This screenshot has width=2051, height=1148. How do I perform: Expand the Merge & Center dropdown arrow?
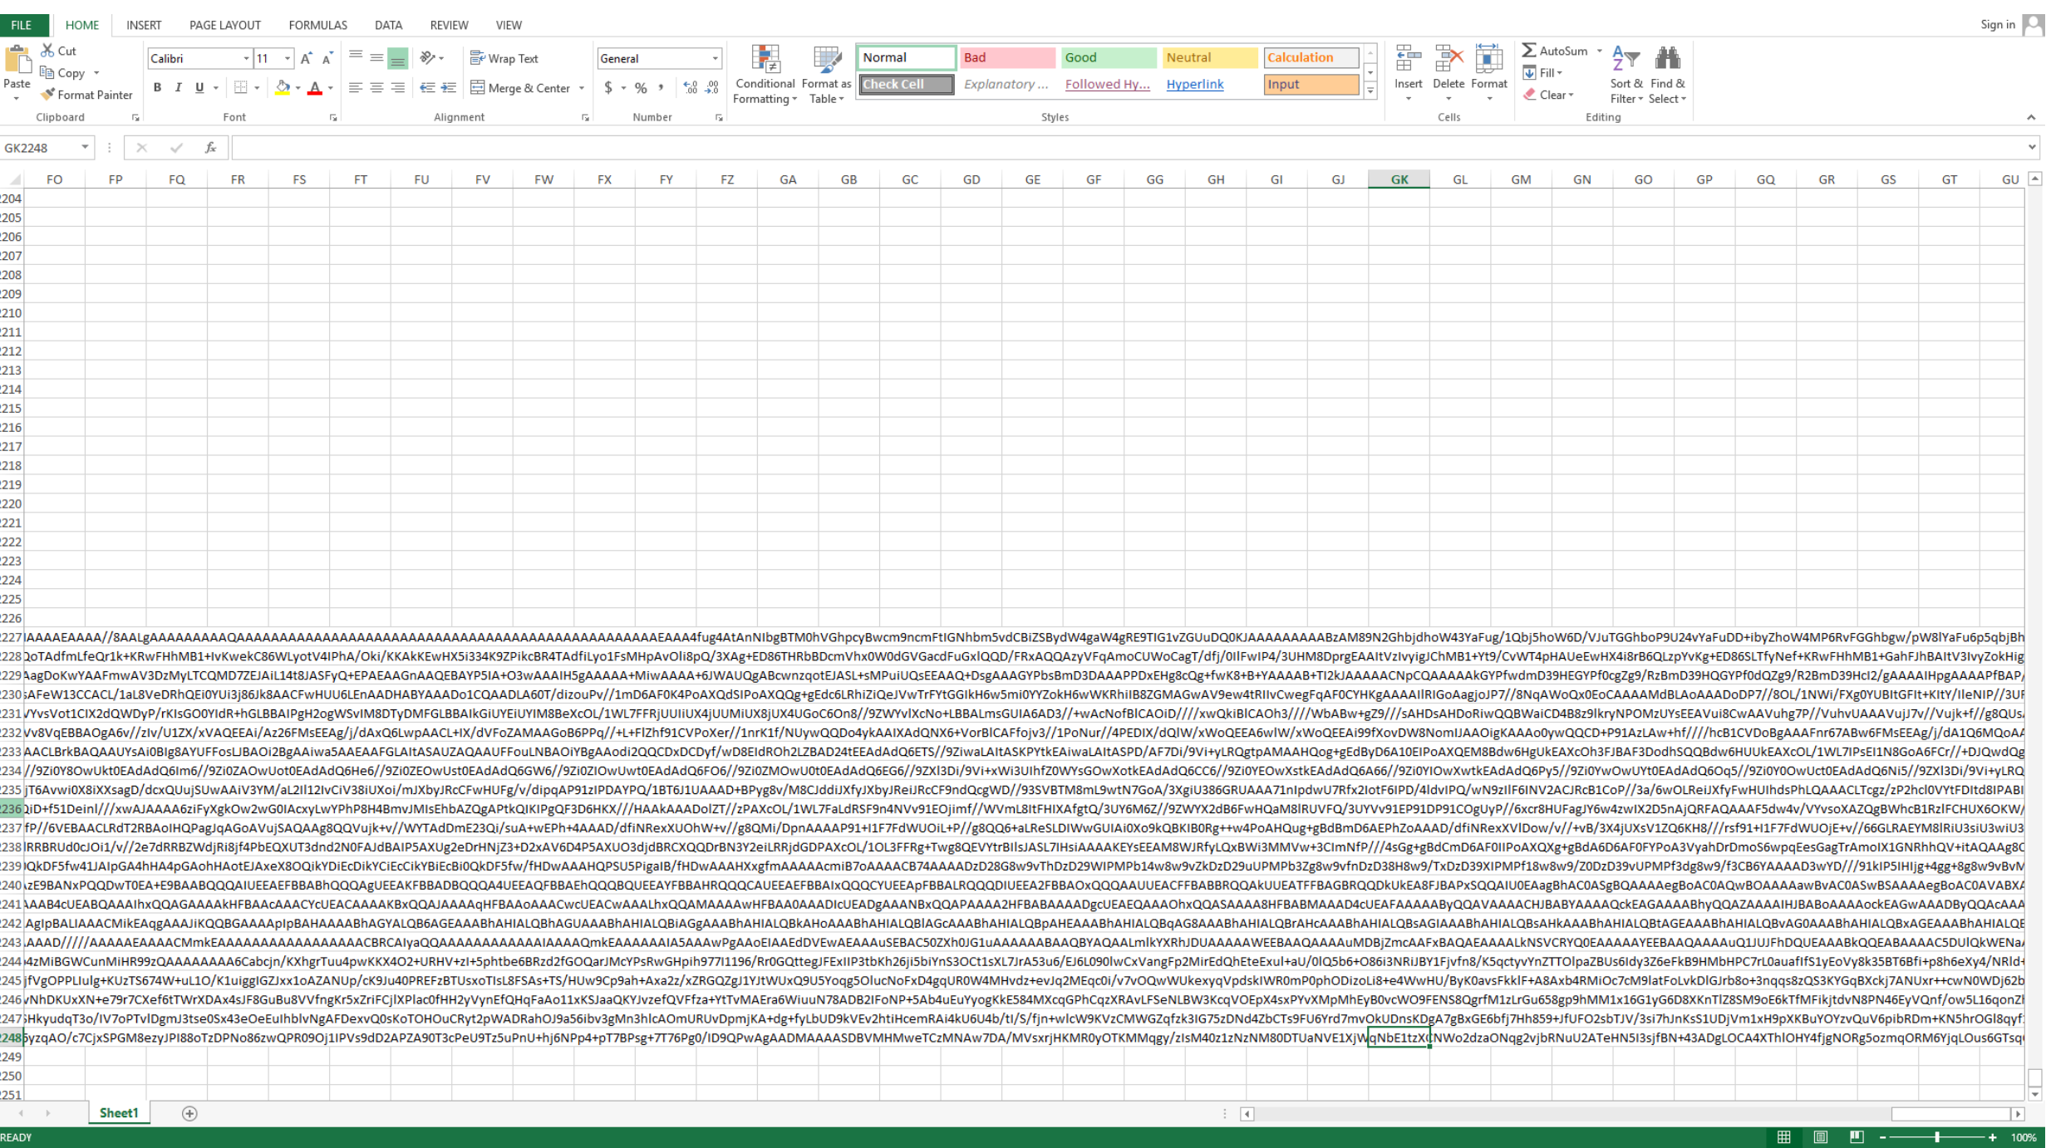(582, 88)
